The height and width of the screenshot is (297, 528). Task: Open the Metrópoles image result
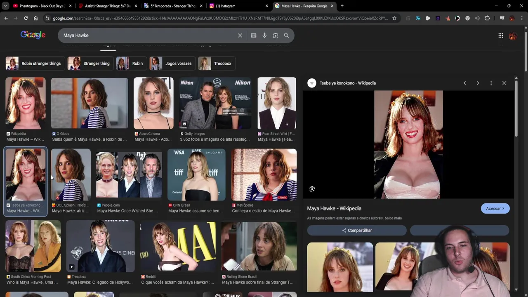coord(264,174)
